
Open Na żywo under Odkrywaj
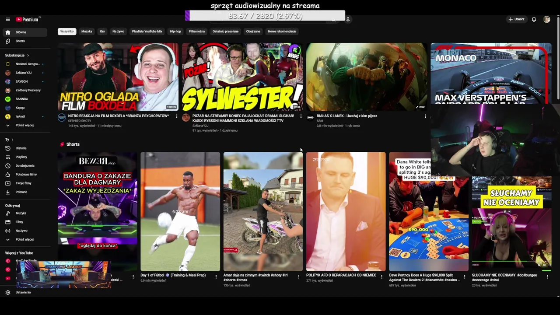[24, 231]
